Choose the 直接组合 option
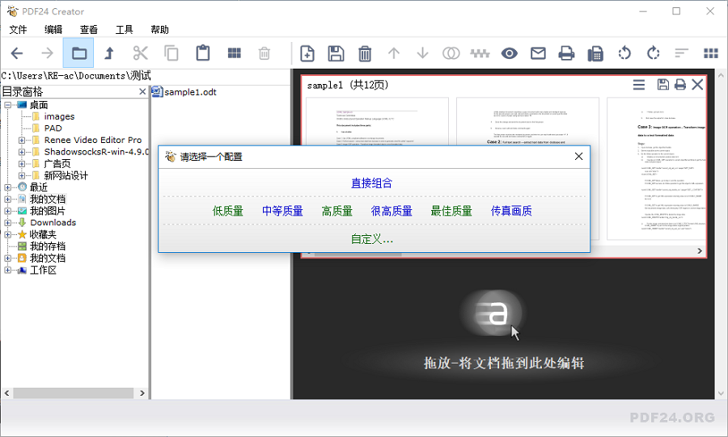The height and width of the screenshot is (437, 728). click(372, 183)
